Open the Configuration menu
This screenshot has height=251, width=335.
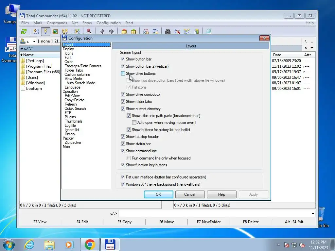(109, 23)
